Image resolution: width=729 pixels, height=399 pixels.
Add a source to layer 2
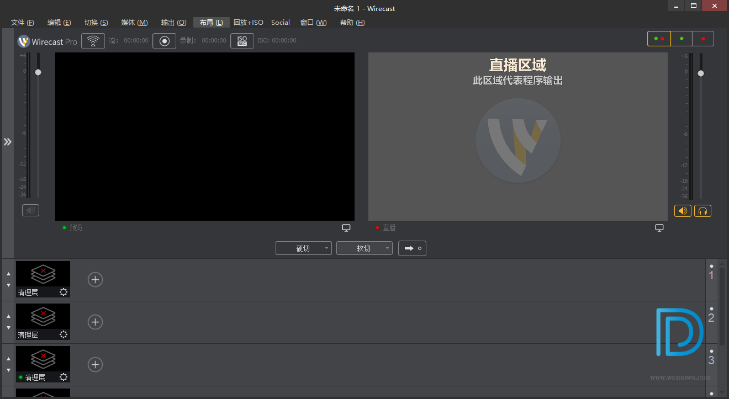(x=96, y=322)
